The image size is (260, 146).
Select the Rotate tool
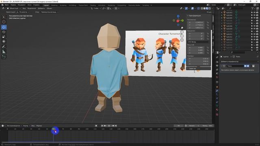pyautogui.click(x=4, y=32)
